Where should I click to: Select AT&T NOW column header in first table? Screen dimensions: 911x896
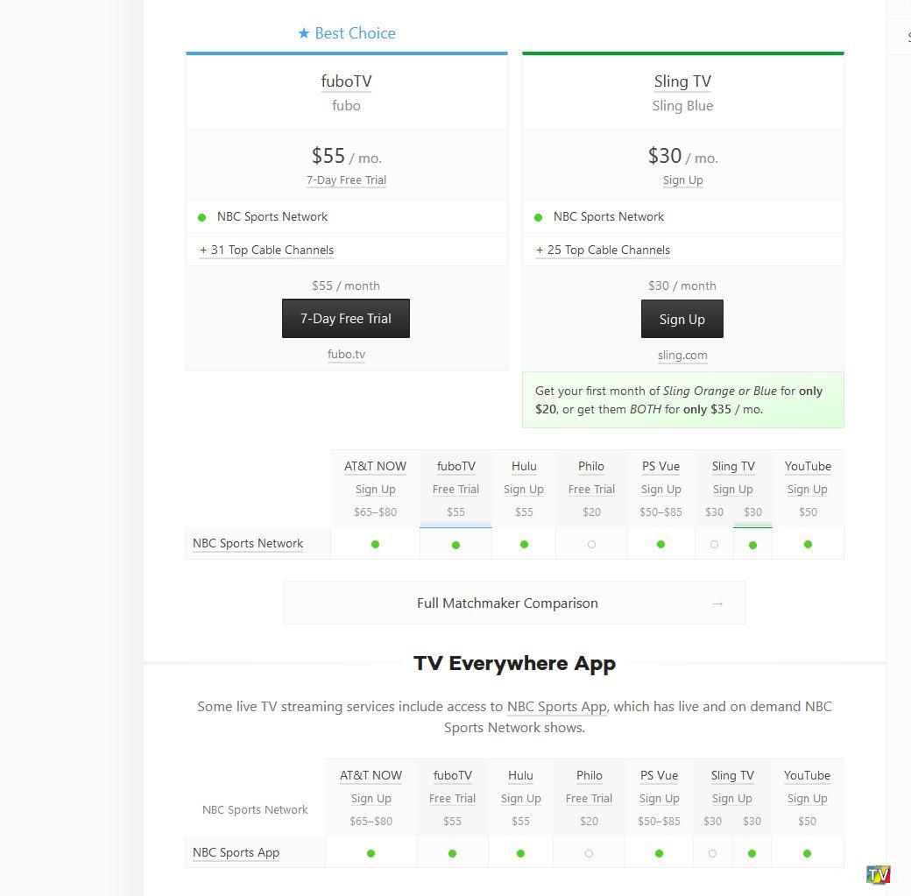[375, 467]
